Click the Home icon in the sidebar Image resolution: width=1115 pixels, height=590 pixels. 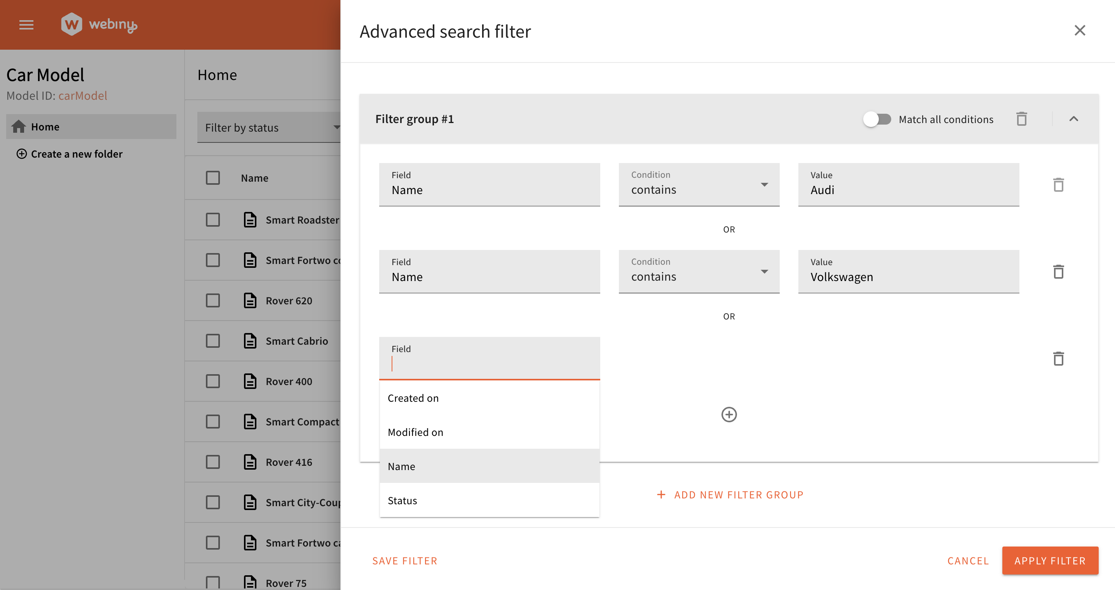coord(19,126)
